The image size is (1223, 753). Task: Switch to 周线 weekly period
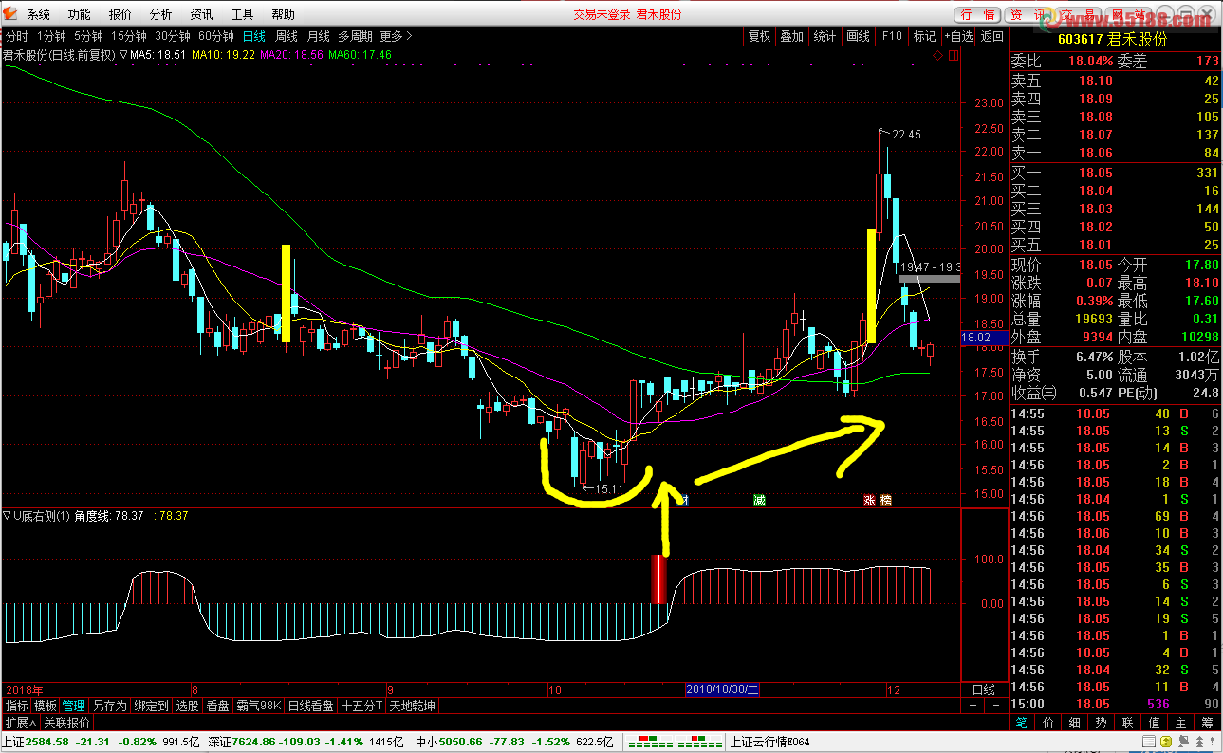point(287,36)
